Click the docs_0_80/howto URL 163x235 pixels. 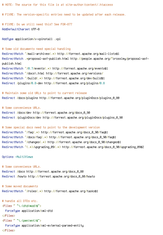(62, 177)
